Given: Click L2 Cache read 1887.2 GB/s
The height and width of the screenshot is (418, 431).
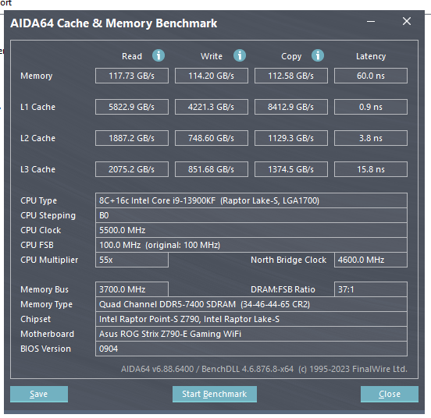Looking at the screenshot, I should [x=132, y=138].
